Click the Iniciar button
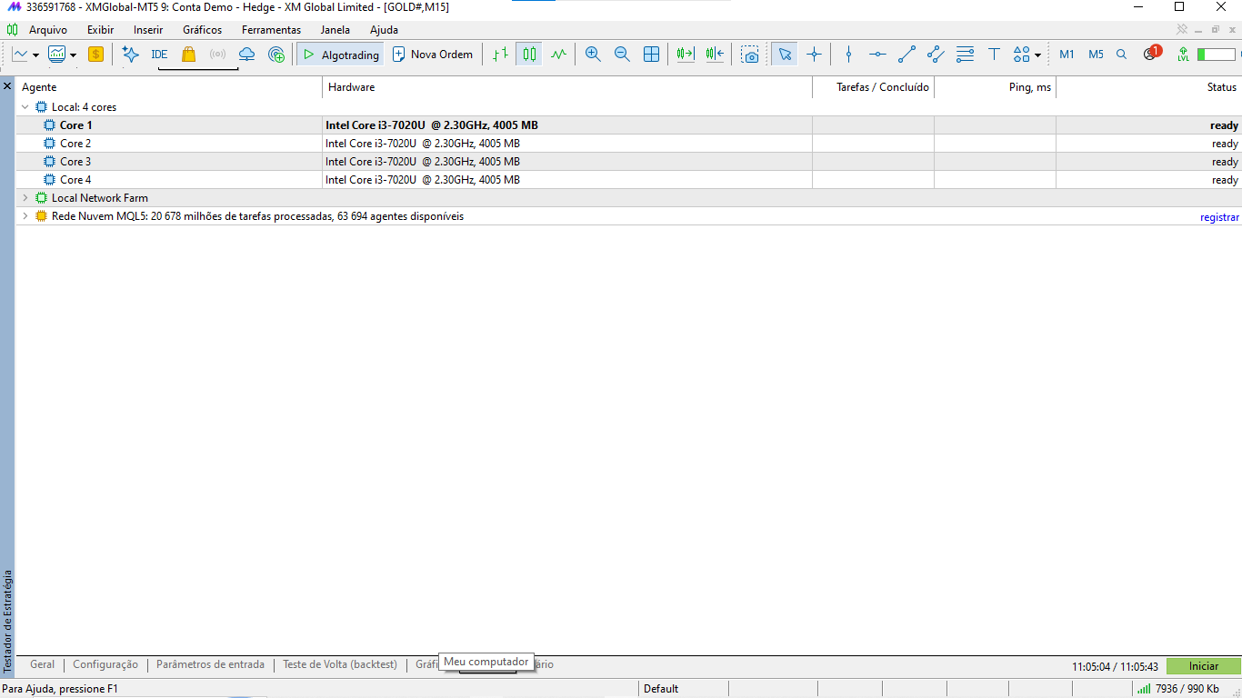 click(x=1204, y=666)
